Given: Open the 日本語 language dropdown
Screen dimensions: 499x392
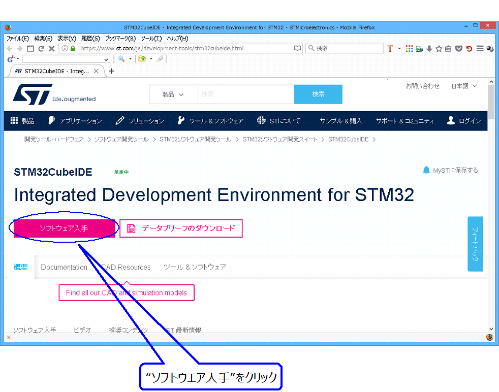Looking at the screenshot, I should coord(463,86).
